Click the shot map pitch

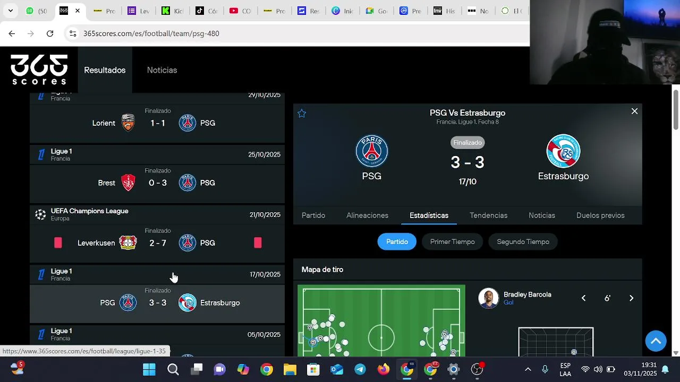pyautogui.click(x=381, y=322)
